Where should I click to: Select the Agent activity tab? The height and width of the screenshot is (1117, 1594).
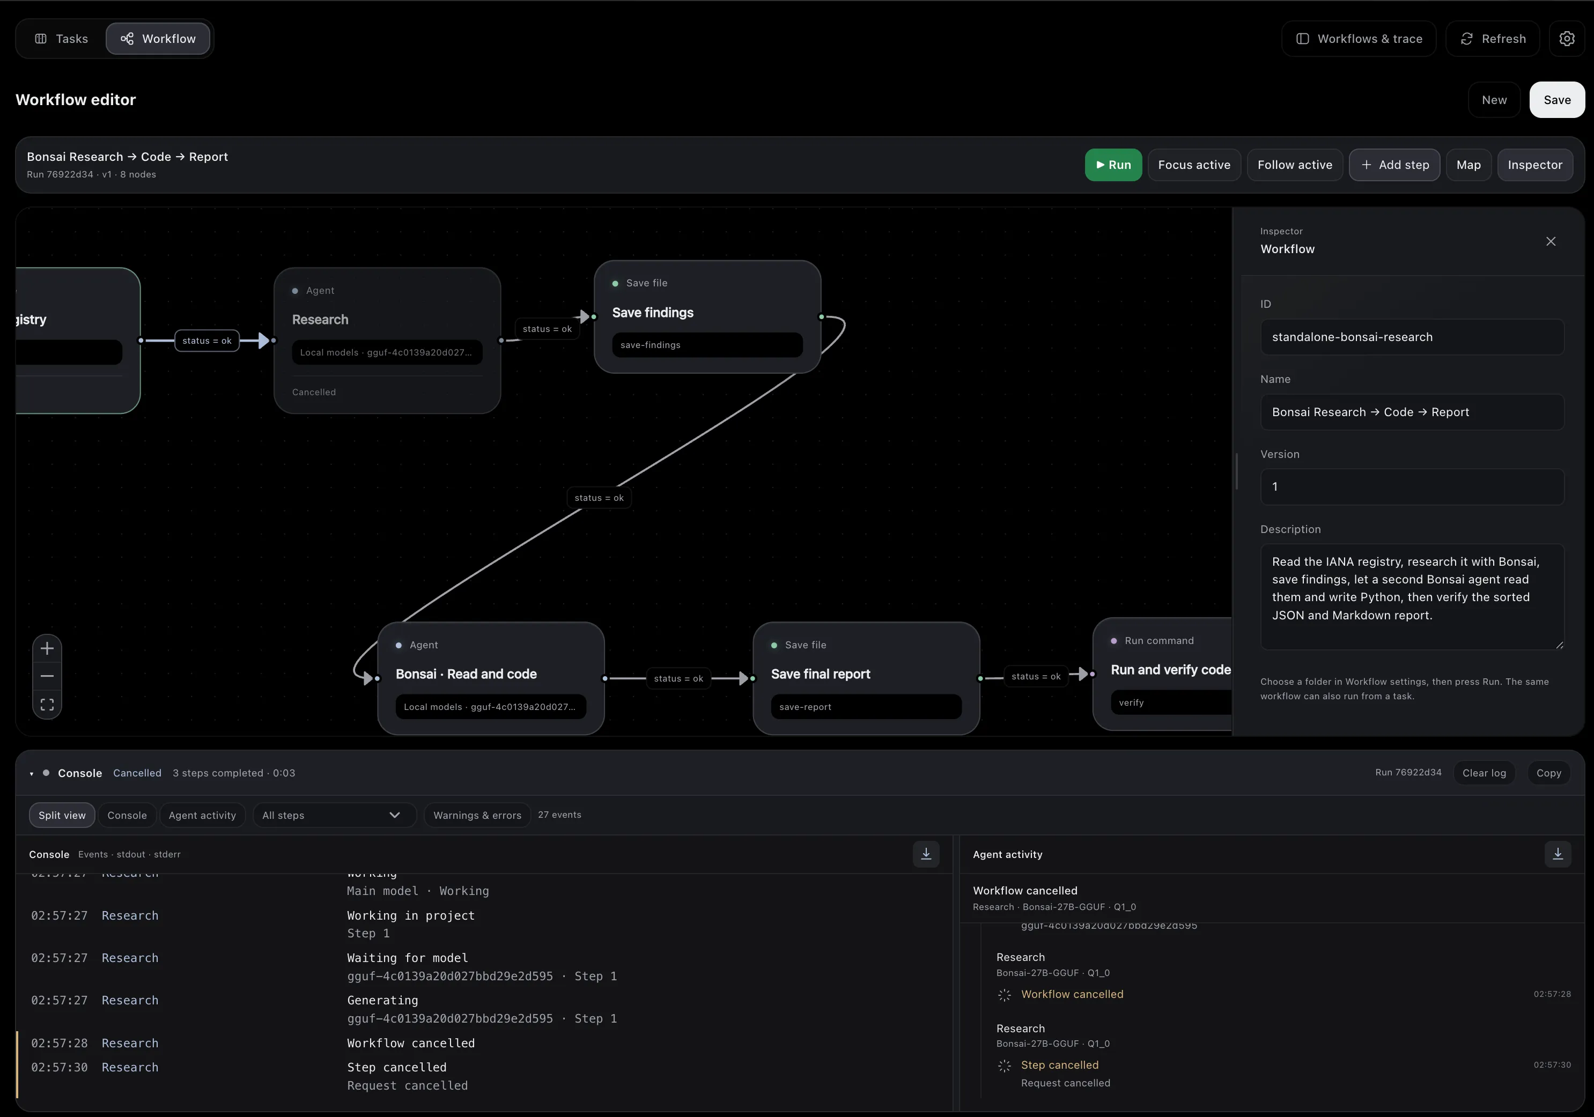(x=202, y=815)
